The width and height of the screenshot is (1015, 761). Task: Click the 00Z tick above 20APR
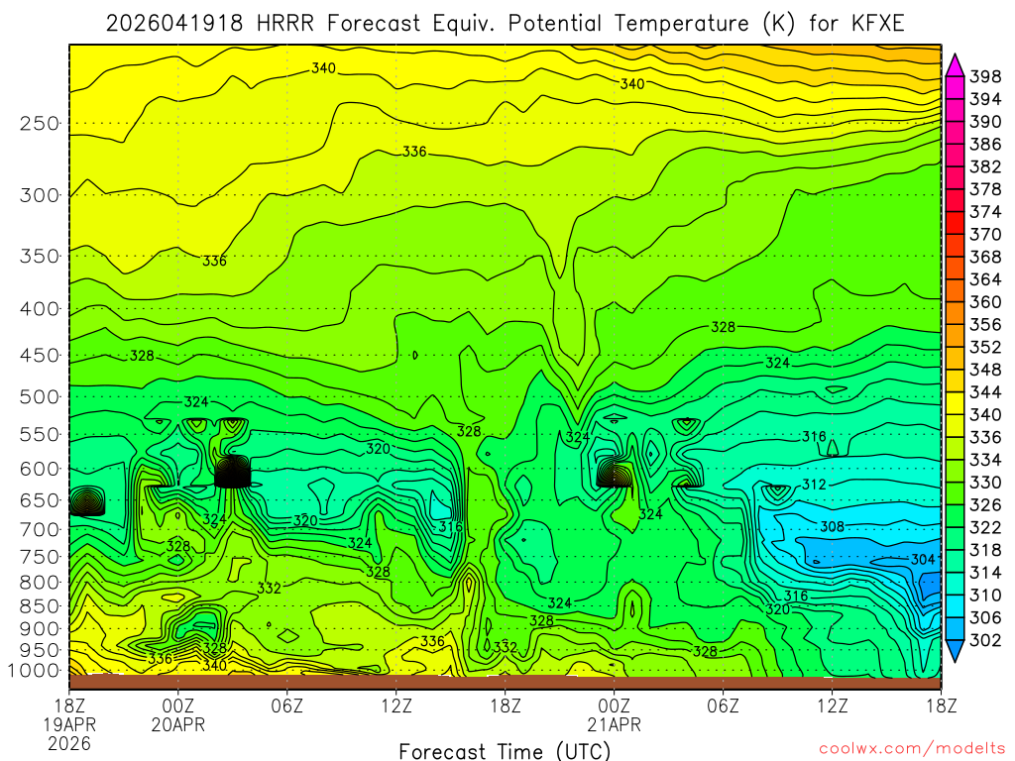tap(178, 705)
